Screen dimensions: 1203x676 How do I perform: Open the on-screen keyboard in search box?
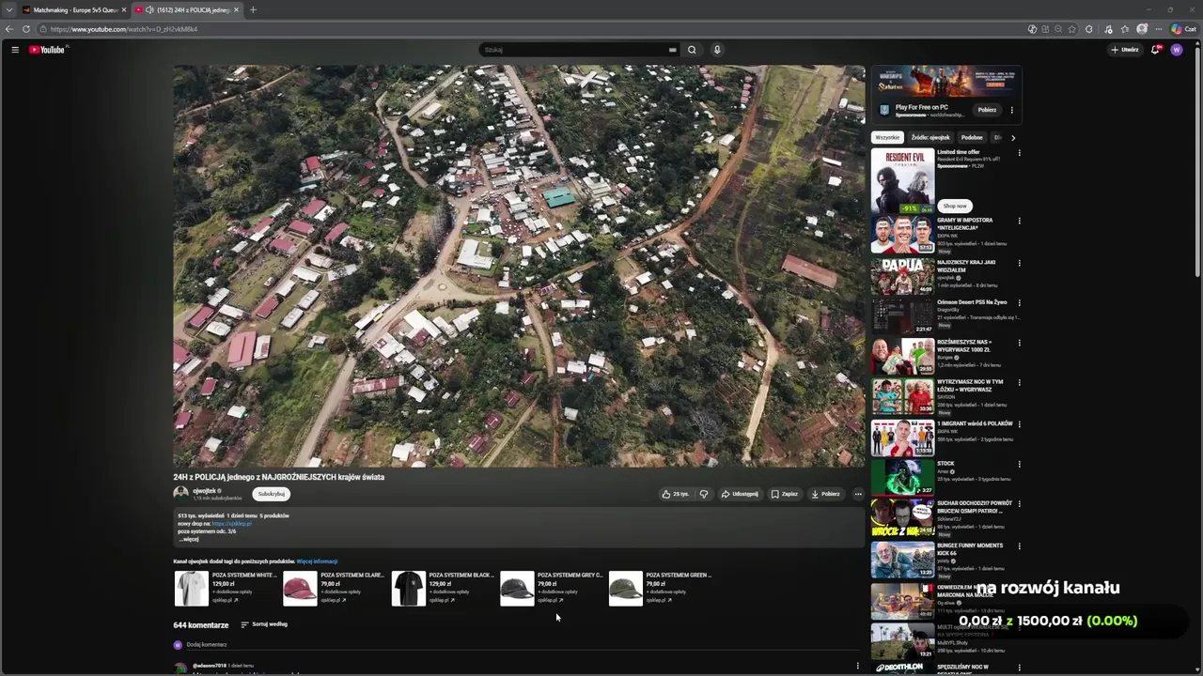point(672,50)
